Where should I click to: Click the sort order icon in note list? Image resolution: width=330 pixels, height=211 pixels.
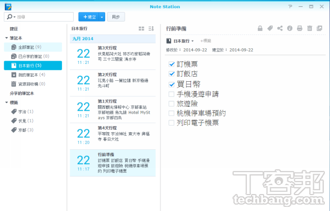pos(151,29)
